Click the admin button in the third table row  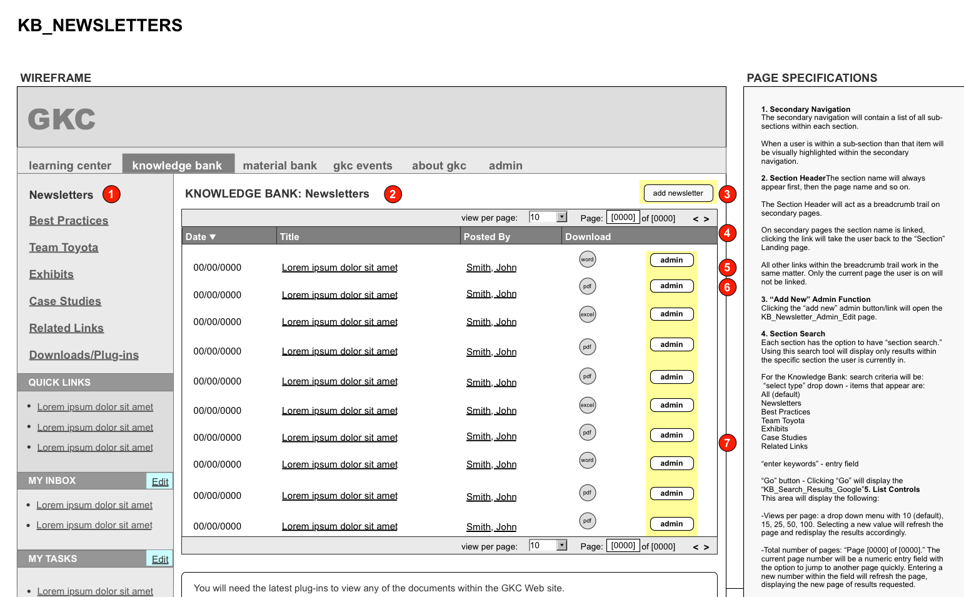tap(671, 314)
